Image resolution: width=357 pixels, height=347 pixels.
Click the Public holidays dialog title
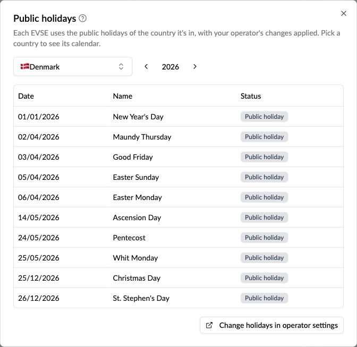pyautogui.click(x=45, y=19)
